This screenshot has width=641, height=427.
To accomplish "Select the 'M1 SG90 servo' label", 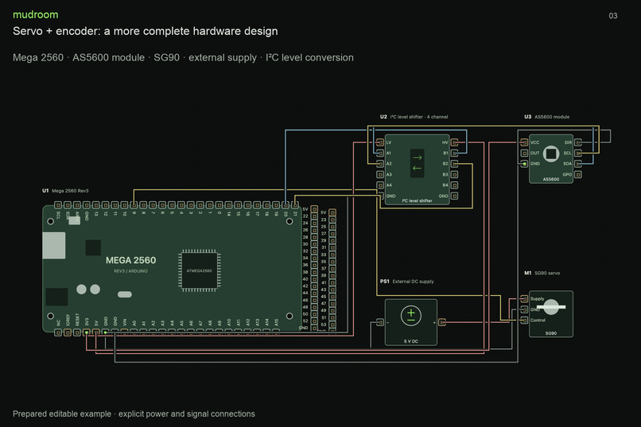I will point(542,273).
